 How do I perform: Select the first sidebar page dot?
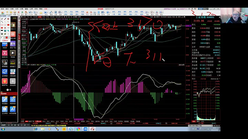pos(8,90)
